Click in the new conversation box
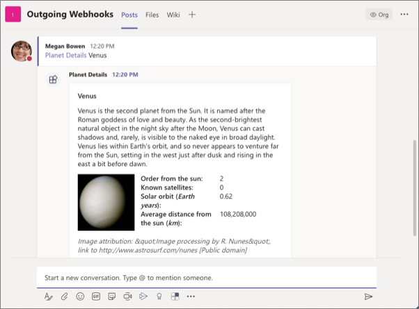The width and height of the screenshot is (419, 309). click(x=207, y=278)
